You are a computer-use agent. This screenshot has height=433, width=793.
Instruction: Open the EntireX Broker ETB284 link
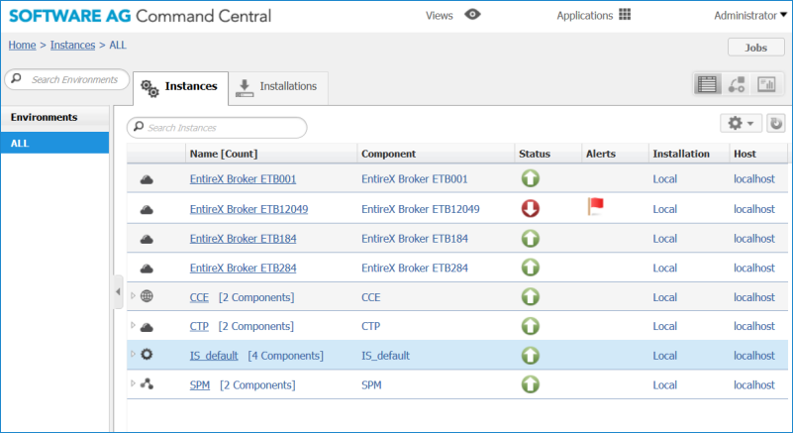pyautogui.click(x=243, y=268)
